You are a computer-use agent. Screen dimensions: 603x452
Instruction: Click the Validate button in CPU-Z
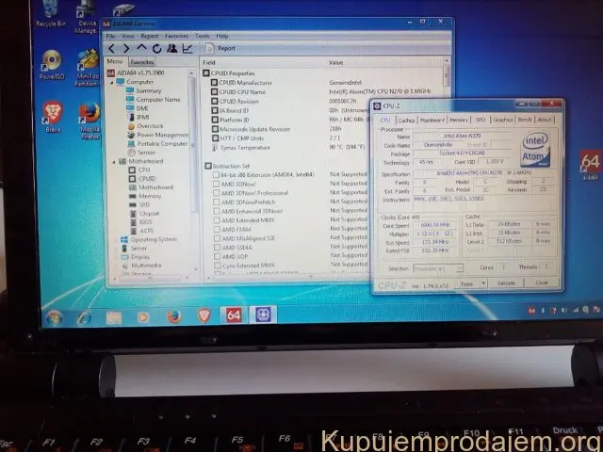pos(506,282)
